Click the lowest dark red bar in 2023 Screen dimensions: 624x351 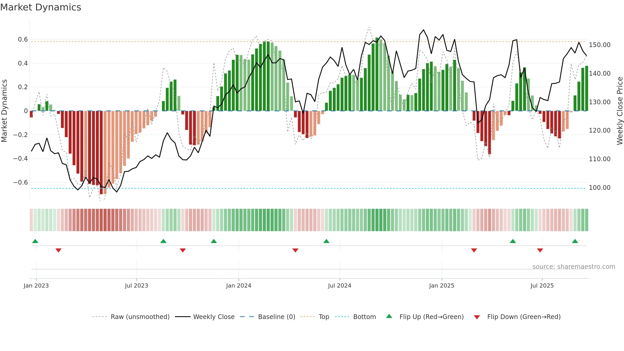pos(101,152)
